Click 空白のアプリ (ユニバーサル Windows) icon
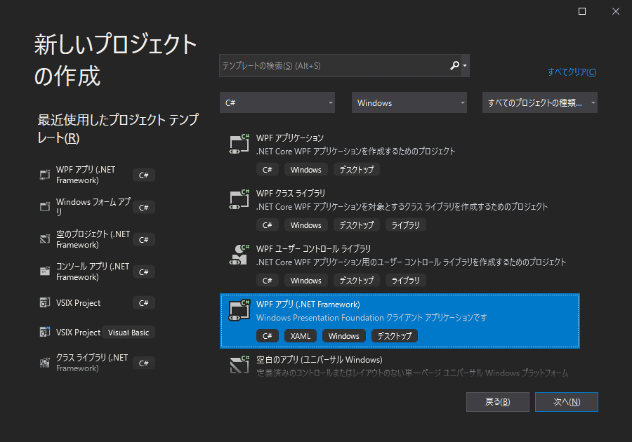Screen dimensions: 632x442 click(x=239, y=365)
